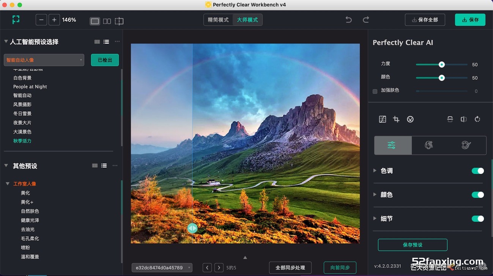Select the 冬日雪景 preset
Image resolution: width=493 pixels, height=276 pixels.
22,114
